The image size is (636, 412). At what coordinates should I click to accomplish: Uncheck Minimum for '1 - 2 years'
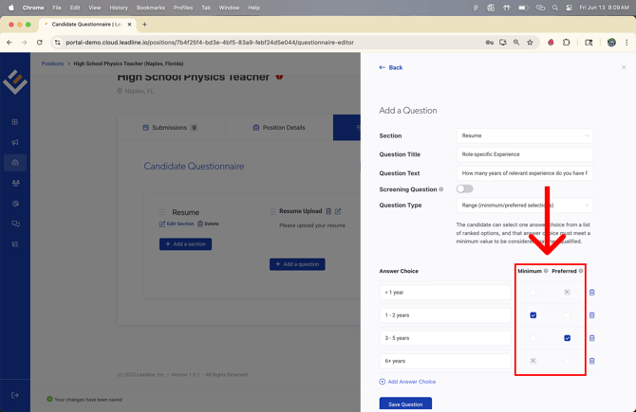pyautogui.click(x=533, y=315)
